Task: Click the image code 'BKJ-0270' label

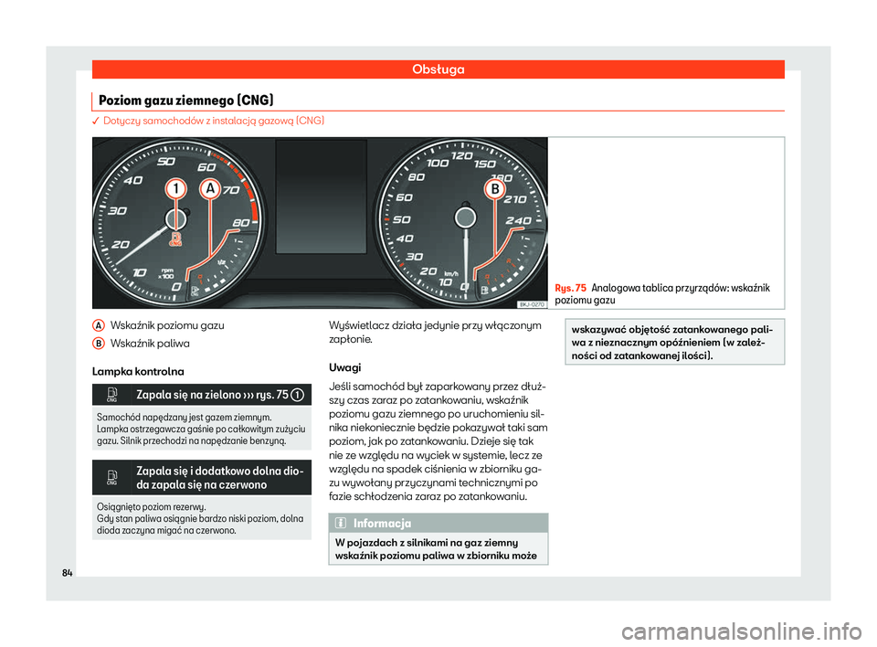Action: (x=532, y=304)
